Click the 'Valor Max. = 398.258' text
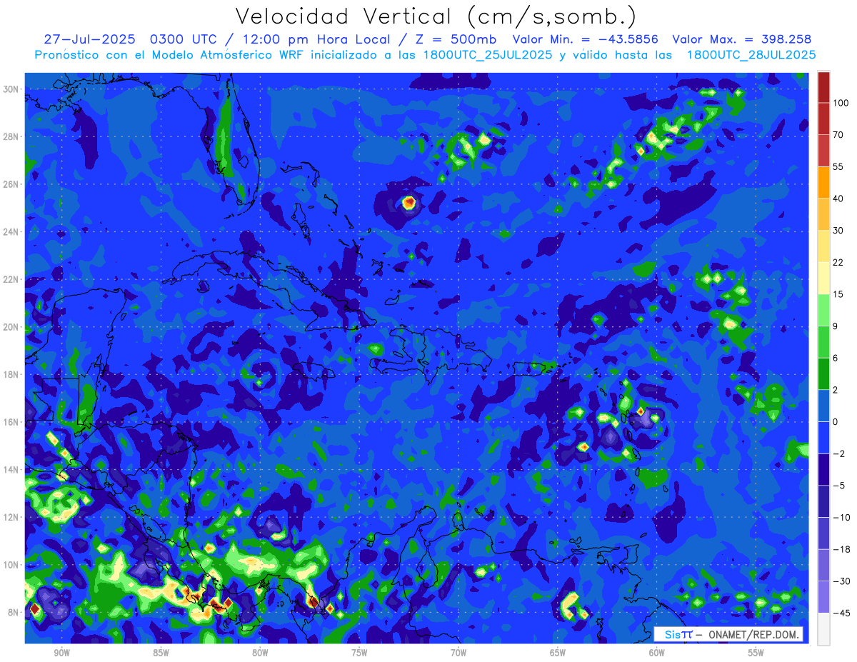This screenshot has width=857, height=662. point(742,39)
